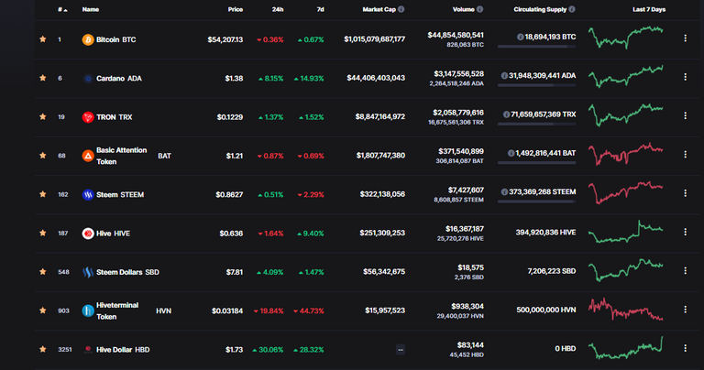The image size is (704, 370).
Task: Open Steem Dollars SBD coin page
Action: click(x=127, y=272)
